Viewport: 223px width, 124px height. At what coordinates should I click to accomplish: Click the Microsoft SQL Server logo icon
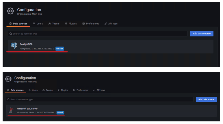coord(11,110)
